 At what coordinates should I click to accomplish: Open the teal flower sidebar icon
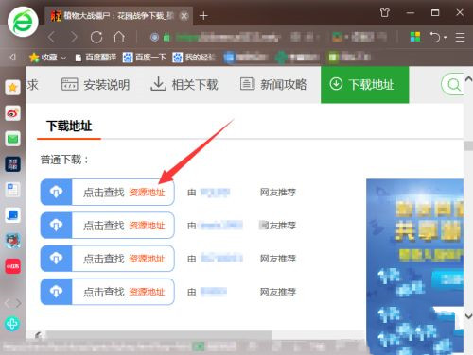point(12,324)
